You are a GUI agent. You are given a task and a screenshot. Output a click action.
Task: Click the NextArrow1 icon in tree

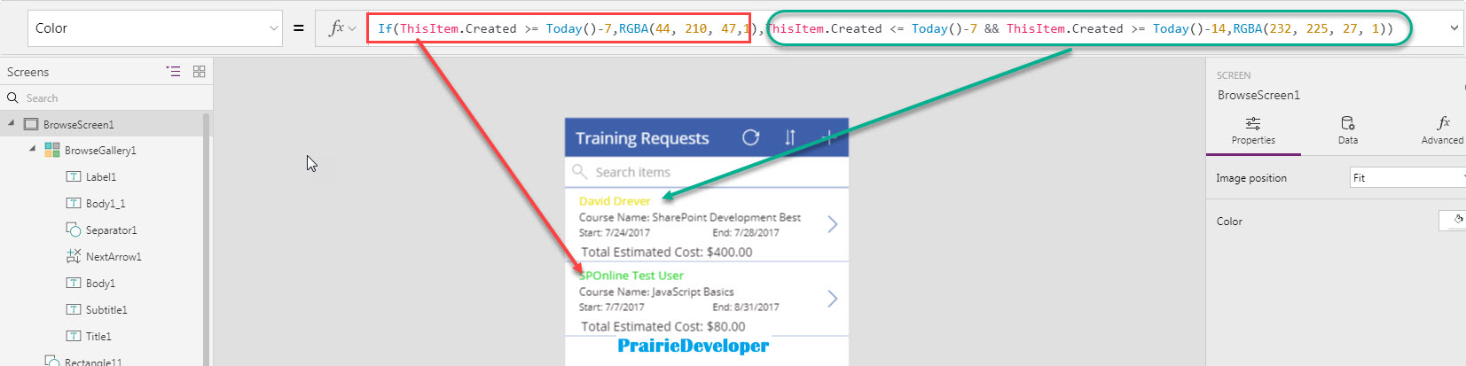point(74,256)
